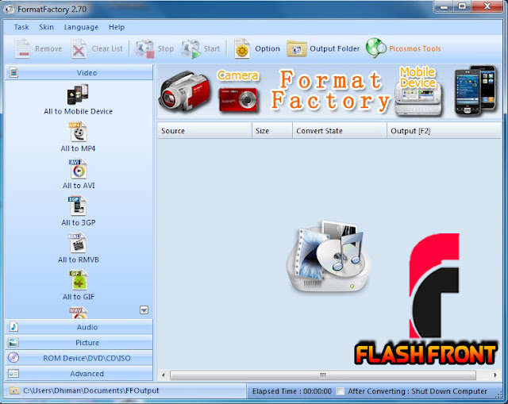Collapse the Video category header

tap(79, 72)
